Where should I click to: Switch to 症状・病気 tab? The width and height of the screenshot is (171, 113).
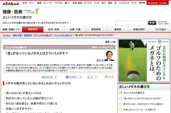pos(54,29)
